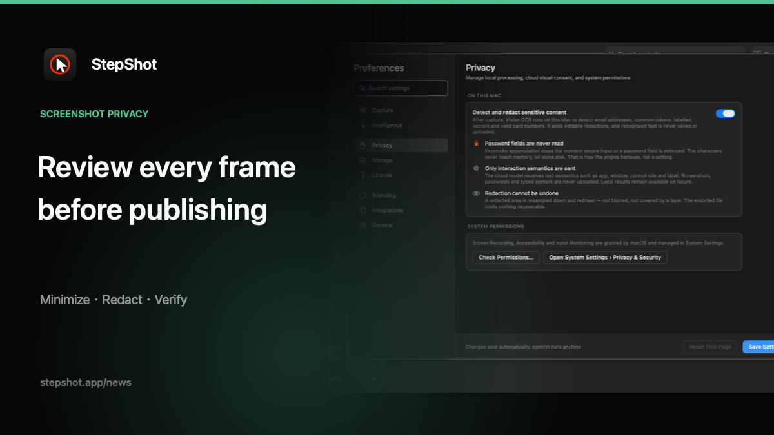Screen dimensions: 774x435
Task: Click 'Redaction cannot be undone' text
Action: click(522, 193)
